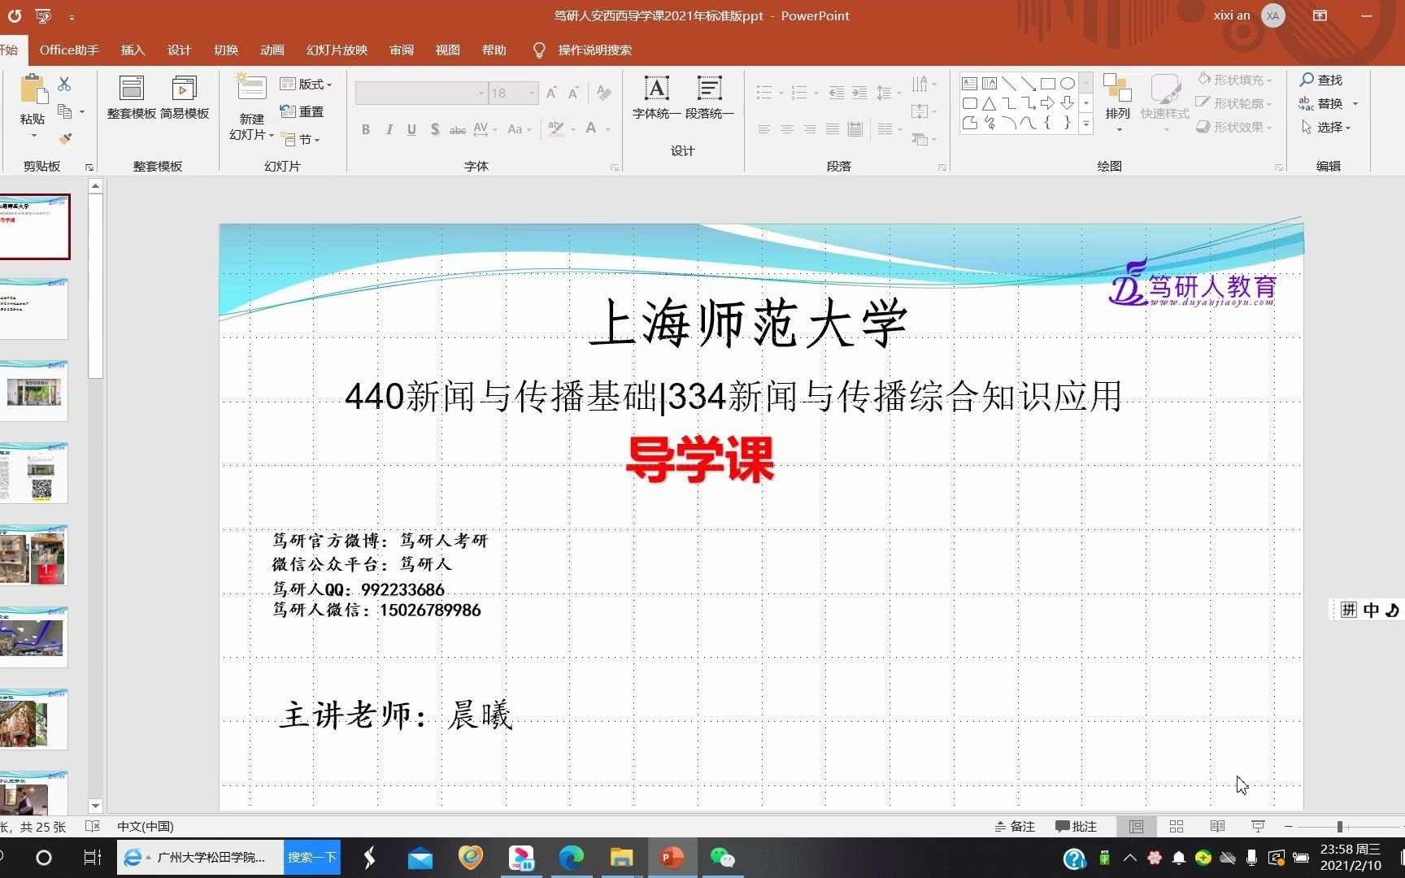Open the font name combo box

point(420,93)
